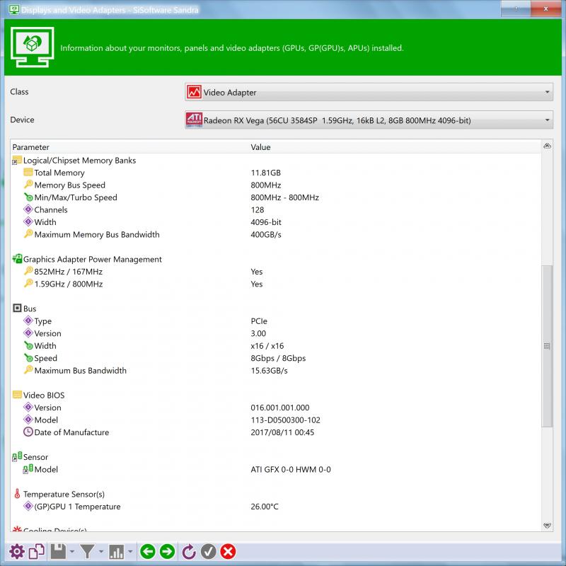The width and height of the screenshot is (566, 566).
Task: Click the Logical/Chipset Memory Banks group icon
Action: coord(17,160)
